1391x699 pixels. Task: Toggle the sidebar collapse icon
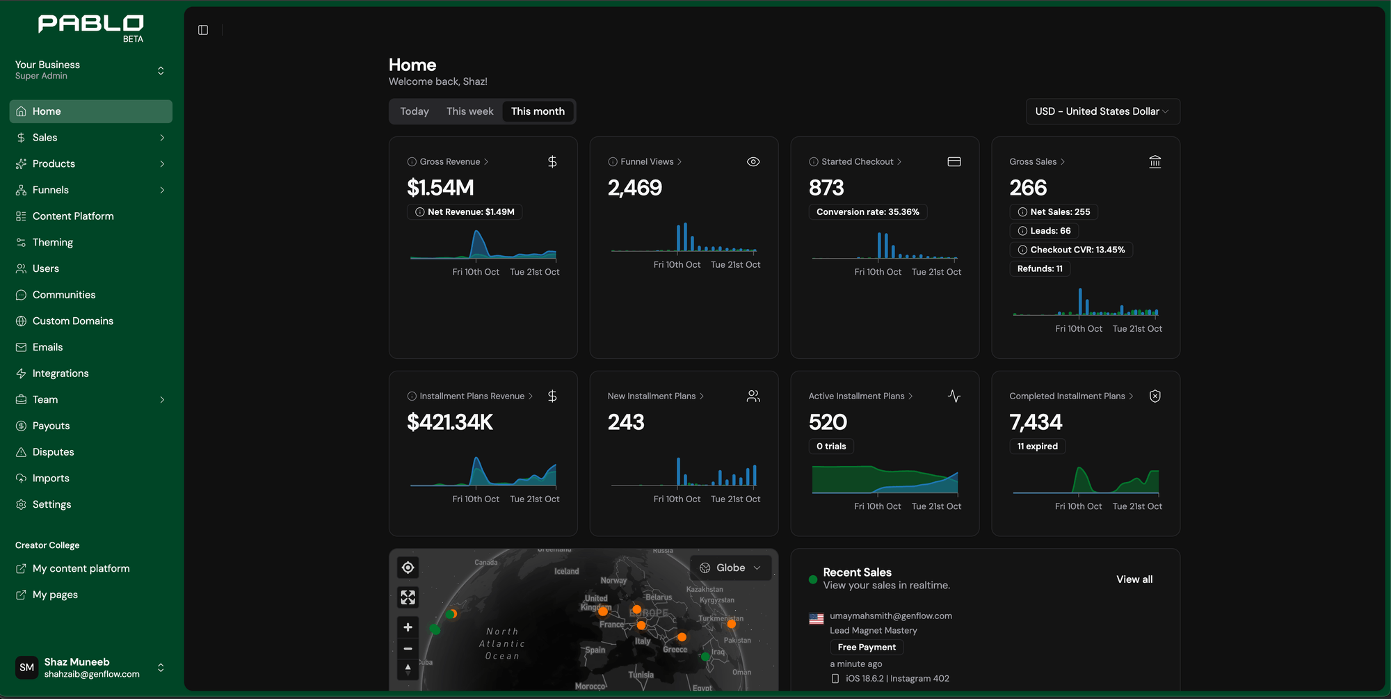[x=203, y=30]
